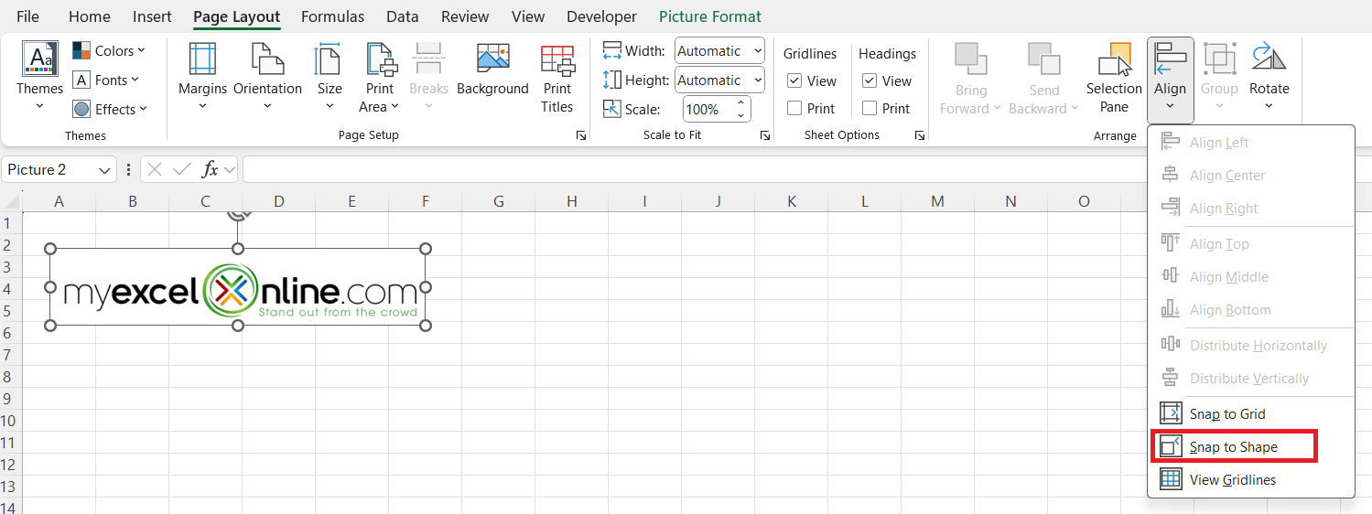Switch to the View tab

(x=528, y=16)
